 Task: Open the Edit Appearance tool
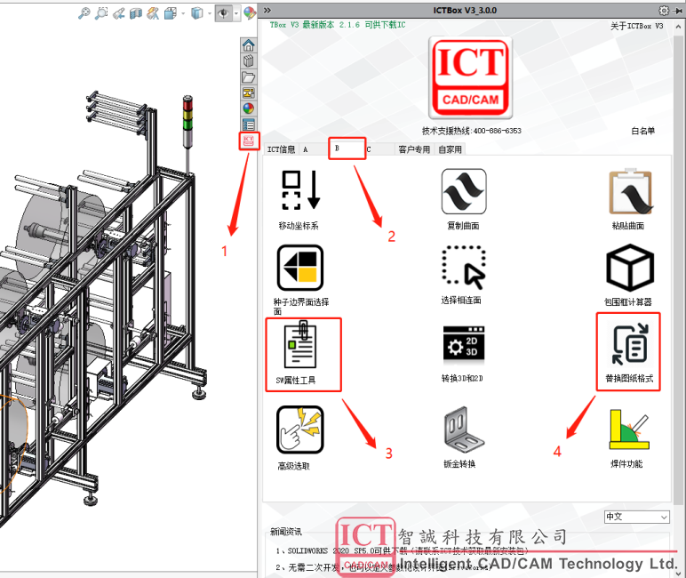[250, 13]
